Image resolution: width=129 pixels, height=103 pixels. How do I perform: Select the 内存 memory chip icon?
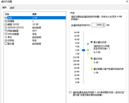[6, 18]
